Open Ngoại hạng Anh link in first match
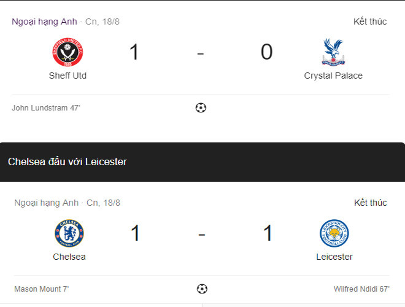405x307 pixels. 44,21
